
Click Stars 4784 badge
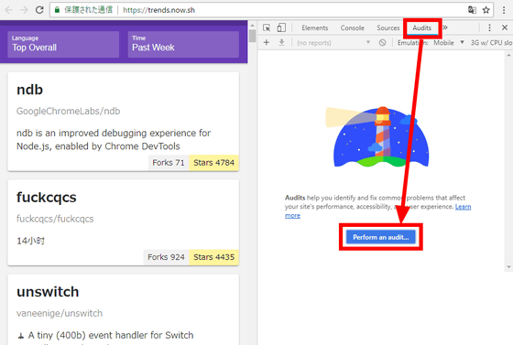point(214,162)
